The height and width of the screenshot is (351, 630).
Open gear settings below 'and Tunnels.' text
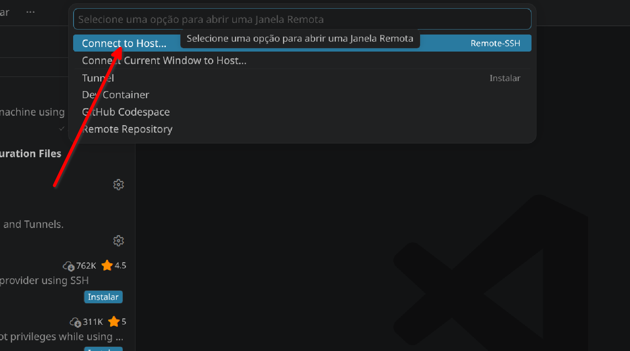(x=118, y=241)
